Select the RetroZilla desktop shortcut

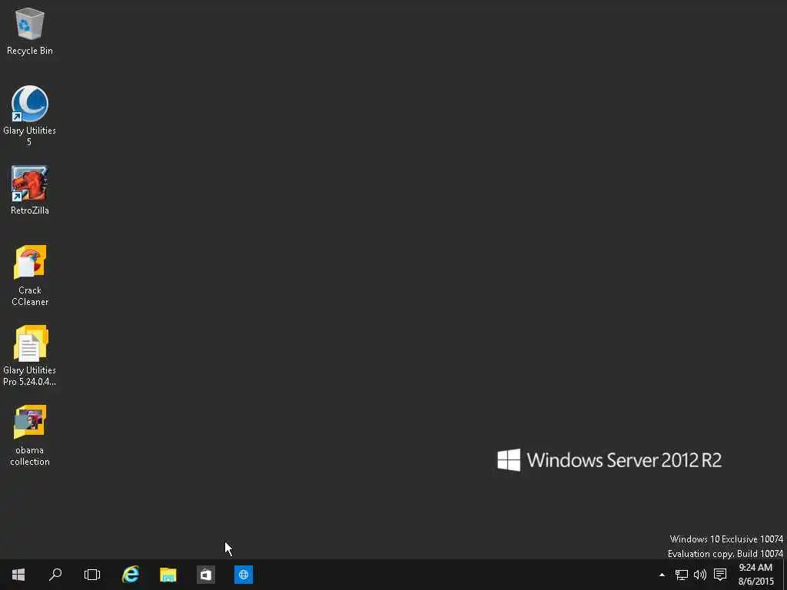click(x=30, y=191)
